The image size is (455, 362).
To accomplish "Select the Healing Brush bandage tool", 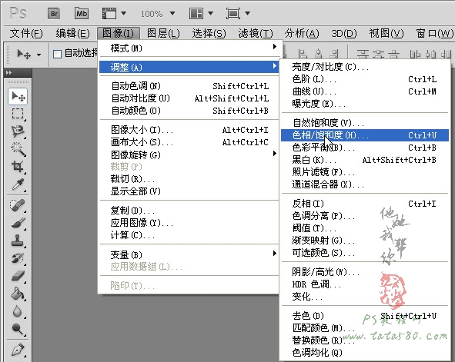I will pos(18,205).
